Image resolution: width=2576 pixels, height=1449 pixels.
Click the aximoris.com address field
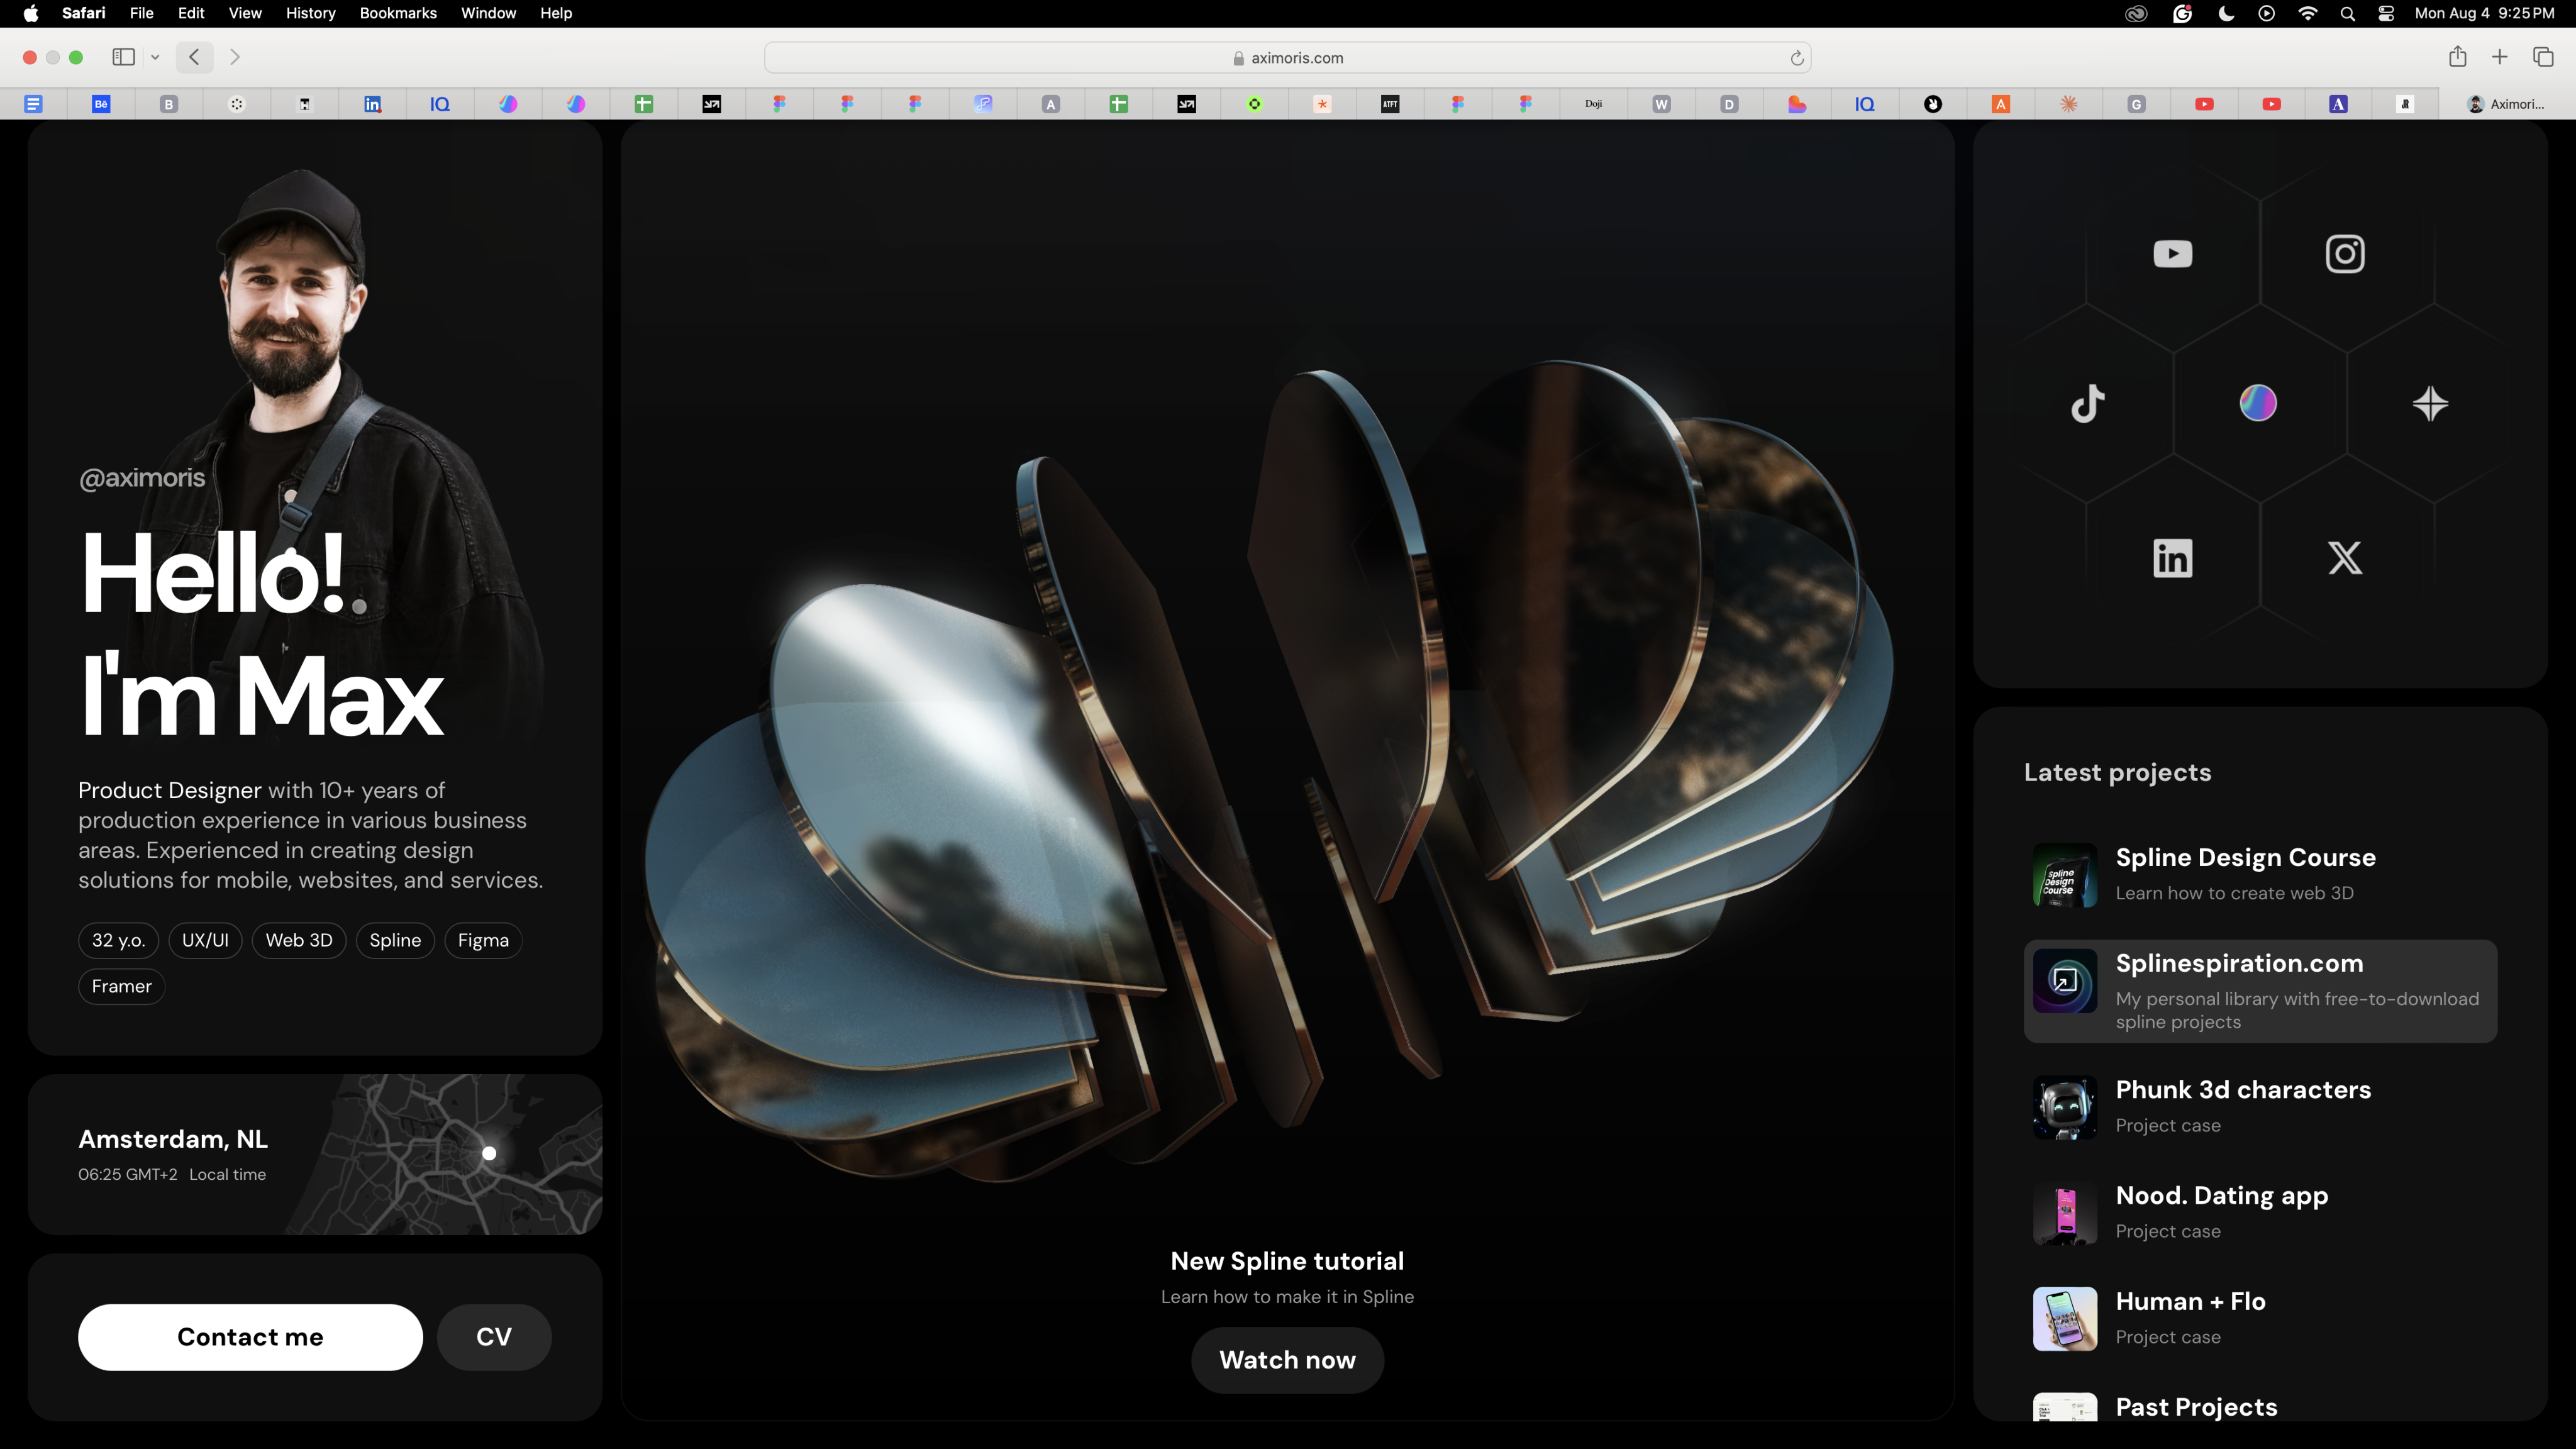pyautogui.click(x=1287, y=58)
